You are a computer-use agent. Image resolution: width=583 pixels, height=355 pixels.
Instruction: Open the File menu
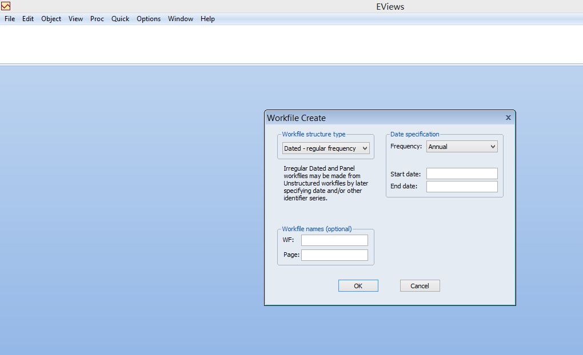click(x=10, y=19)
